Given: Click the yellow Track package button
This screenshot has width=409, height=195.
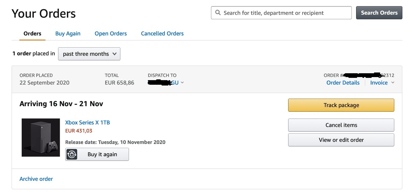Looking at the screenshot, I should tap(341, 105).
